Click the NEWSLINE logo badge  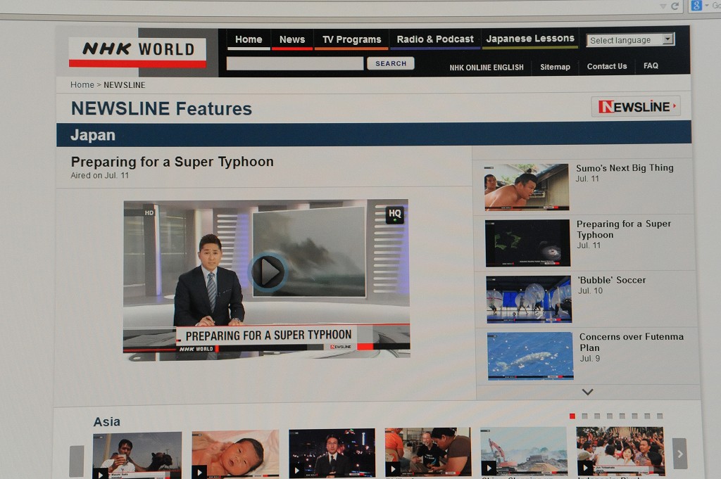point(635,106)
